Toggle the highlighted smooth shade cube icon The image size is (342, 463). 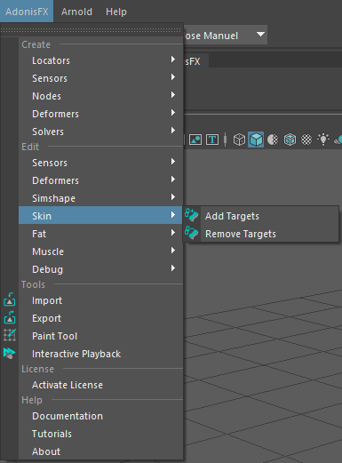click(256, 140)
